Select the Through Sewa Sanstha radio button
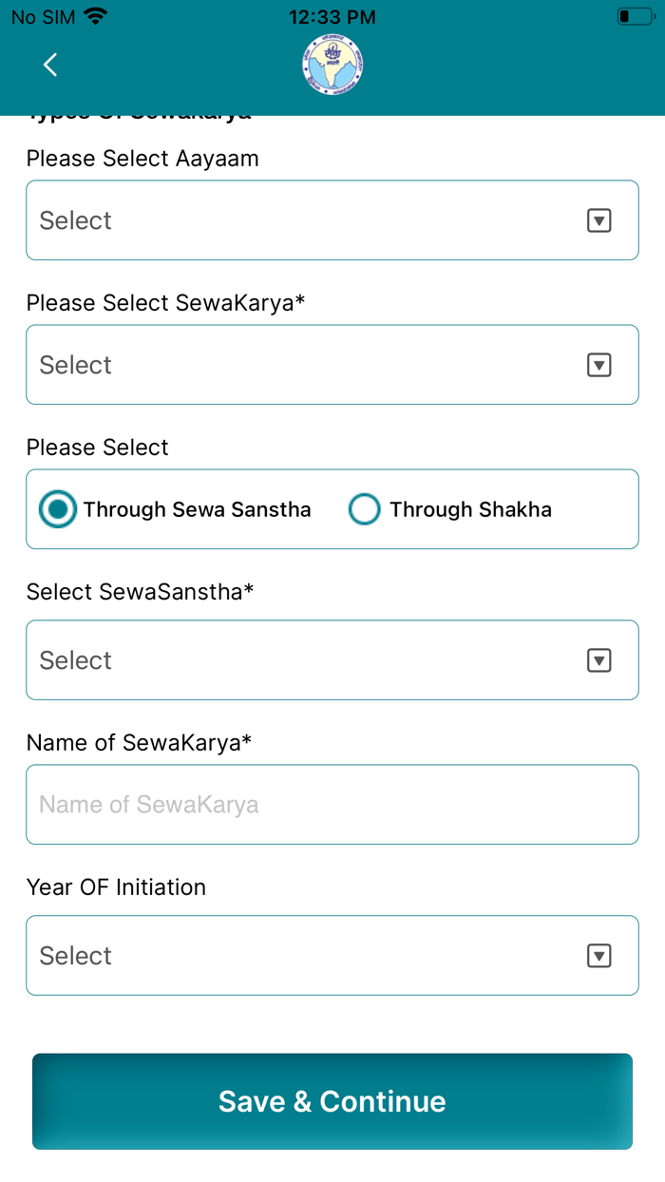Screen dimensions: 665x1182 click(x=57, y=509)
